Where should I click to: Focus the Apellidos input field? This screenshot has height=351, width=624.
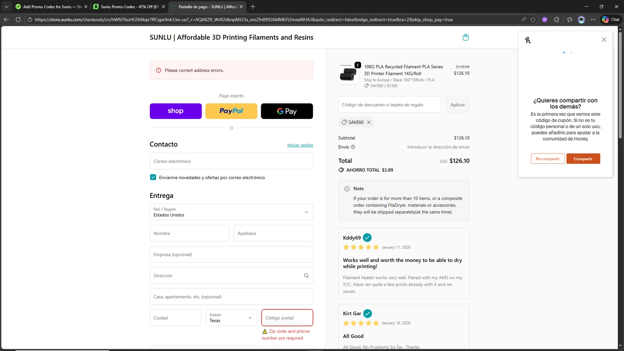[x=273, y=233]
